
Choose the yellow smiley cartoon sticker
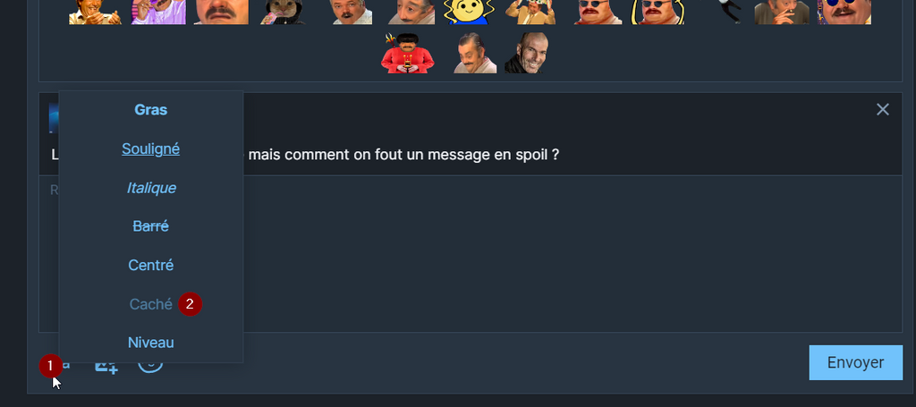pos(469,12)
